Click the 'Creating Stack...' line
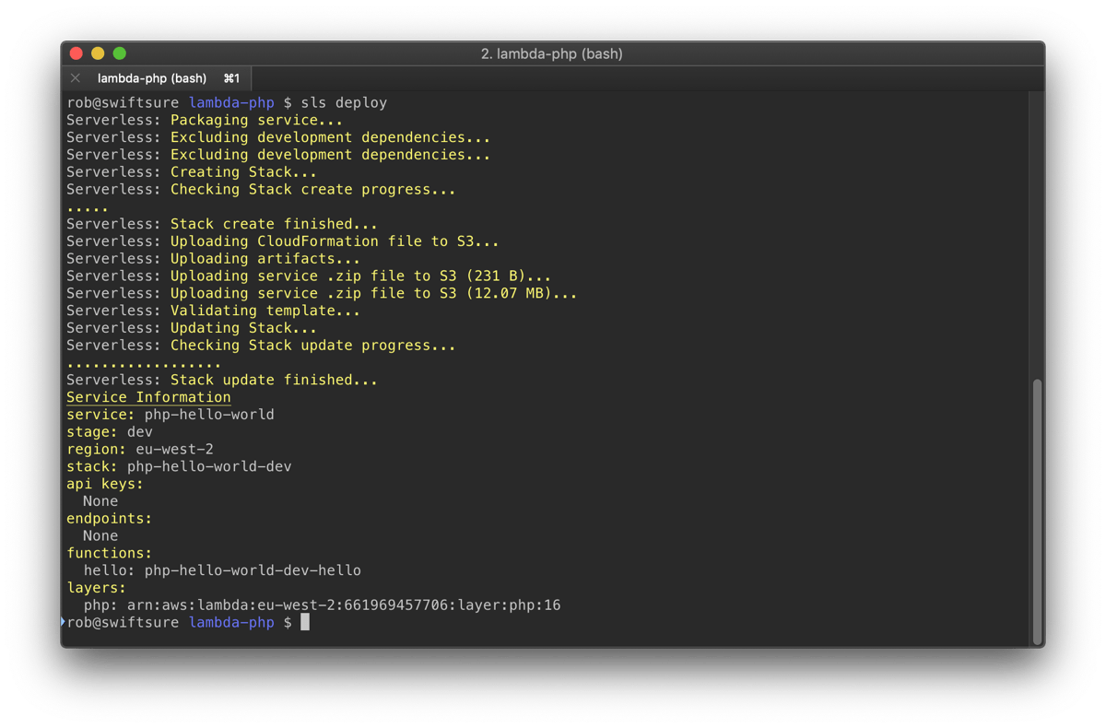This screenshot has width=1106, height=728. pos(192,172)
